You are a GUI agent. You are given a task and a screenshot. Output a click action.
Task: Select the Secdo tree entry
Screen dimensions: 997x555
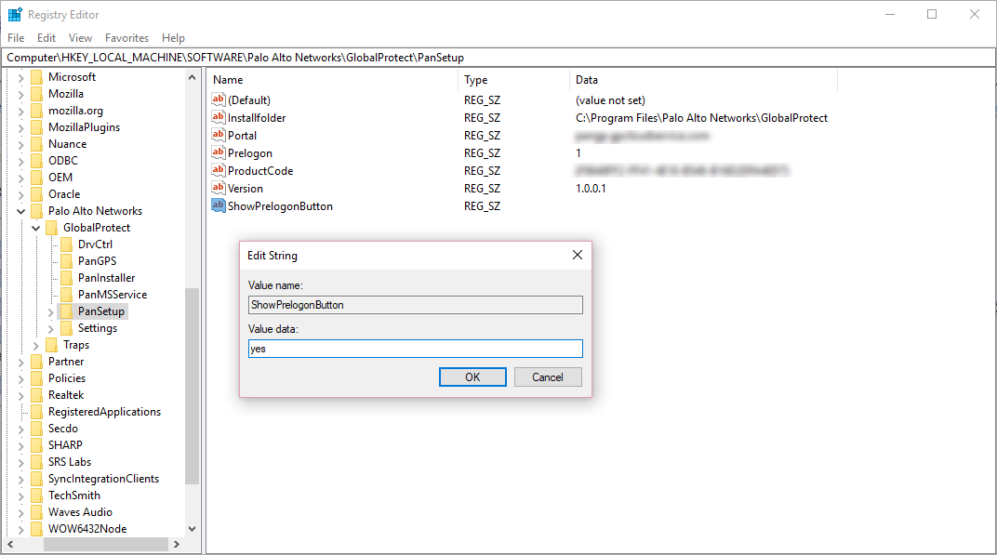63,429
